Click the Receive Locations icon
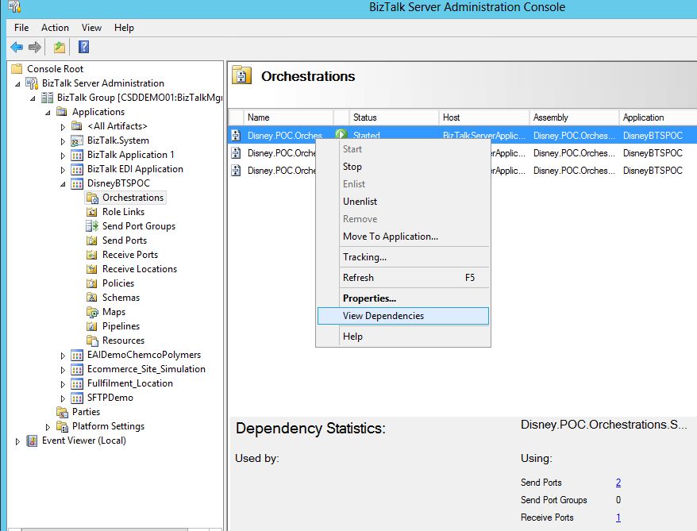Screen dimensions: 697x531 click(91, 269)
